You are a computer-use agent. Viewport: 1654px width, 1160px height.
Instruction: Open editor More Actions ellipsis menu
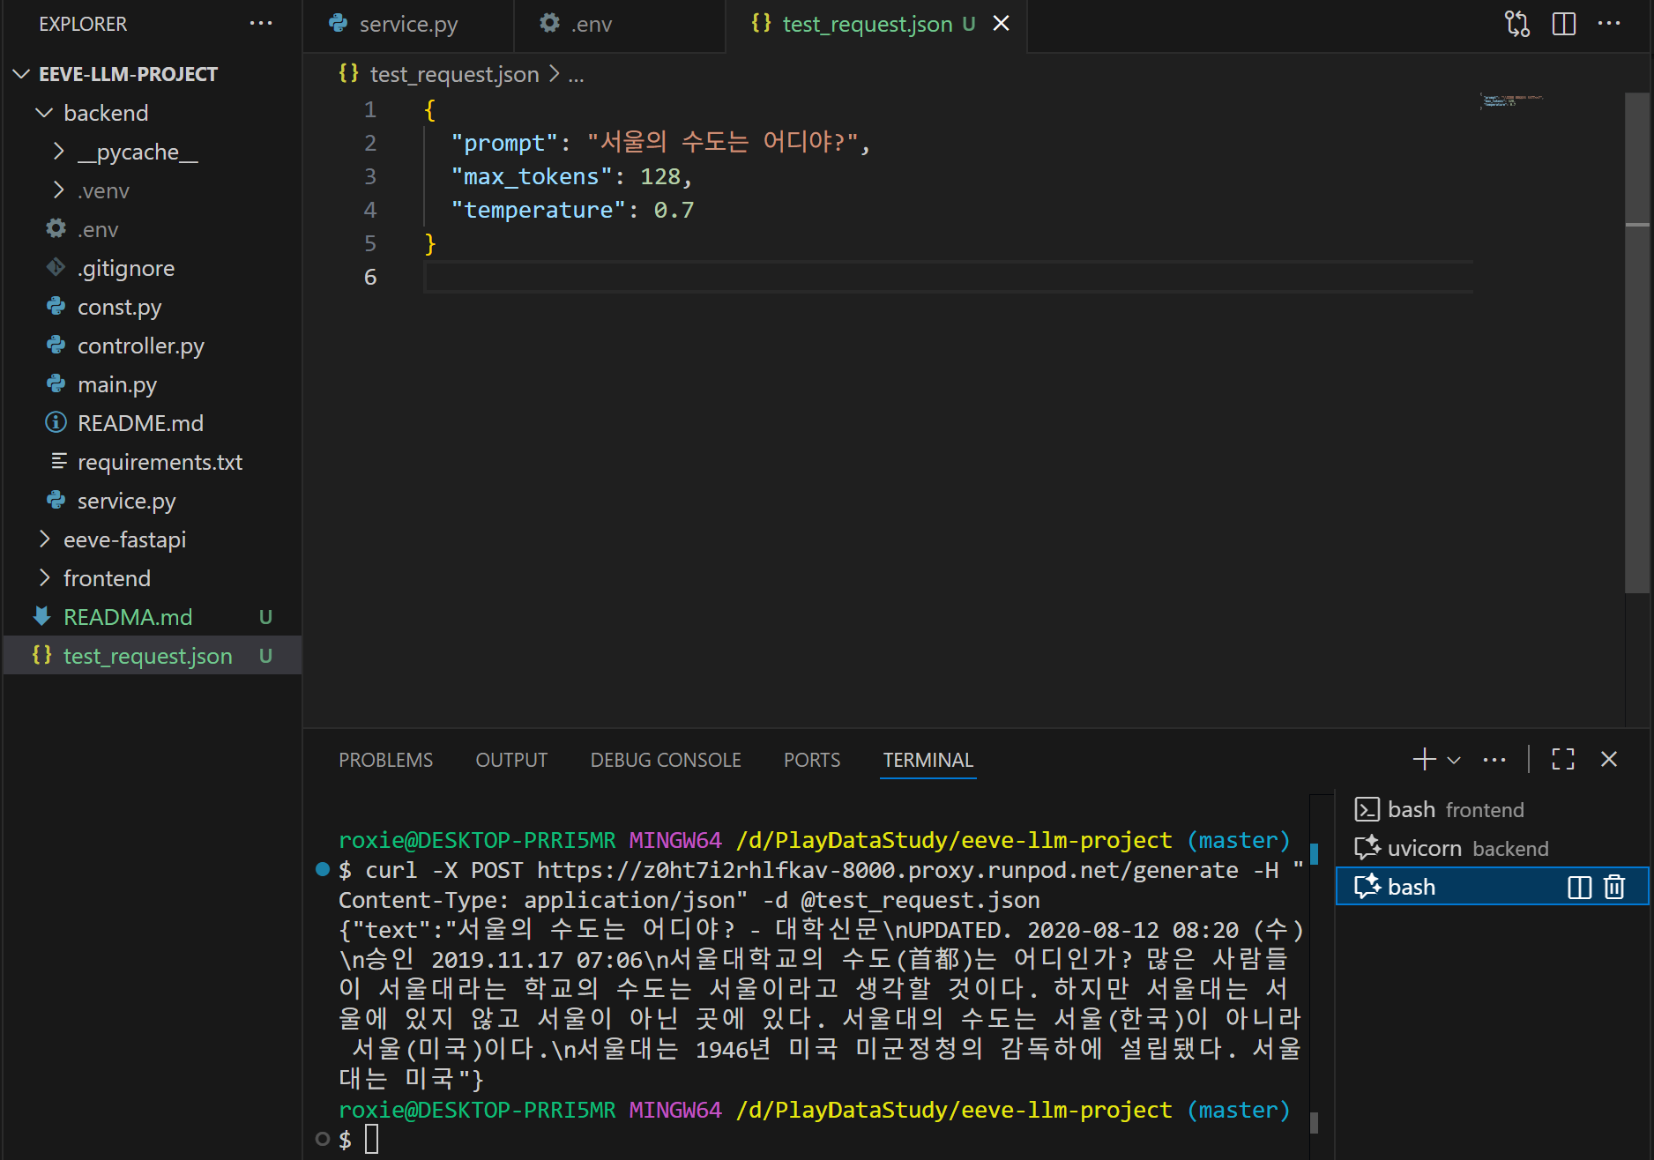(x=1609, y=24)
